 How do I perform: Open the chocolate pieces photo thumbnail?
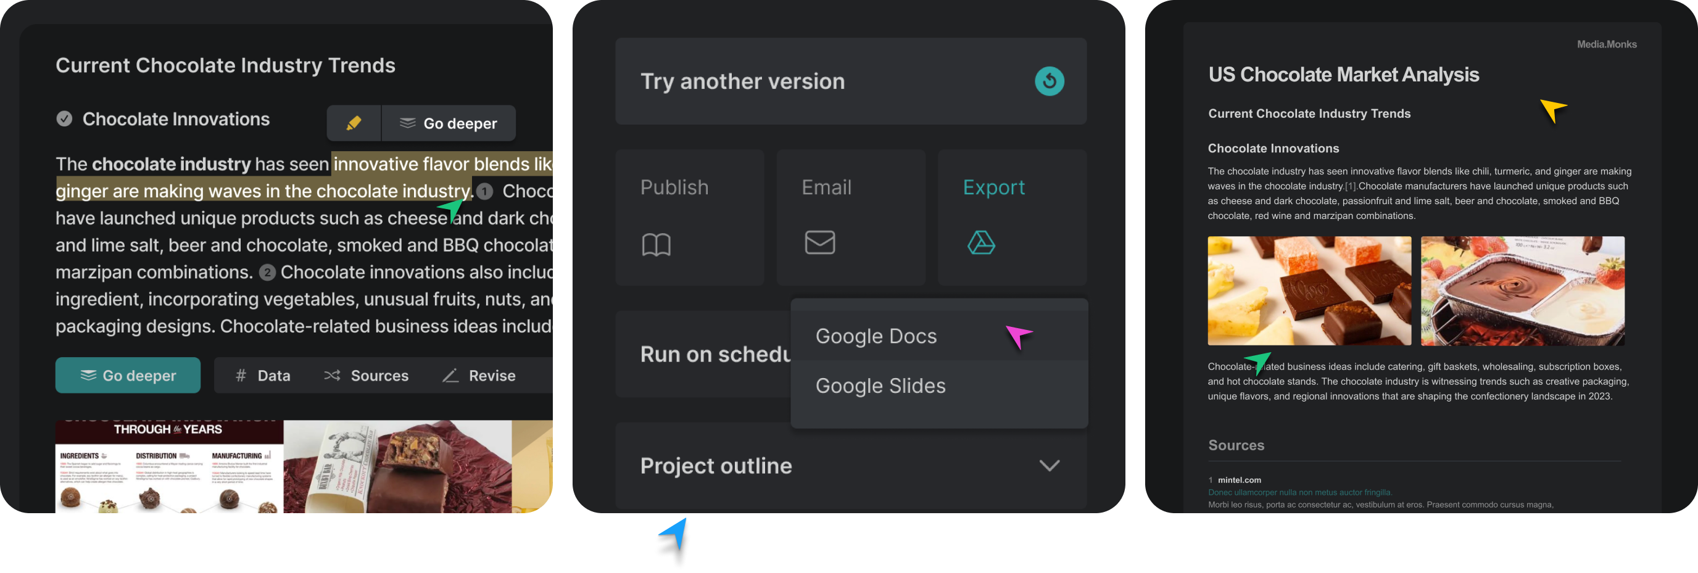(x=1309, y=291)
